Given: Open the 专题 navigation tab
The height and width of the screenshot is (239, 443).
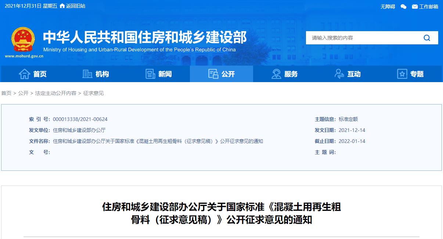Looking at the screenshot, I should (x=411, y=74).
